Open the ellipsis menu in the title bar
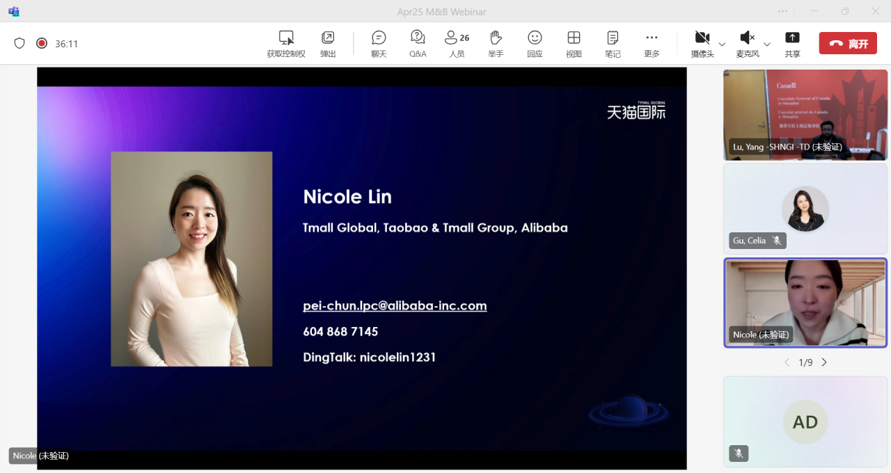This screenshot has width=891, height=473. (783, 11)
